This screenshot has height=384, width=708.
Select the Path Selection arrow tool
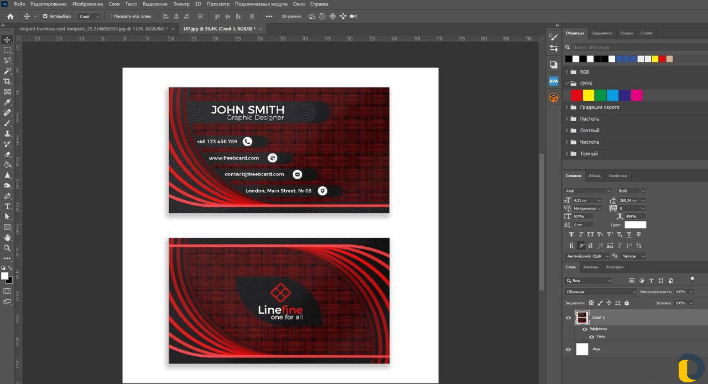tap(7, 217)
